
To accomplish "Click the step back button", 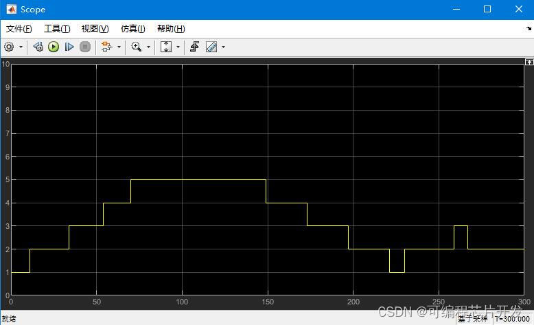I will [x=38, y=47].
